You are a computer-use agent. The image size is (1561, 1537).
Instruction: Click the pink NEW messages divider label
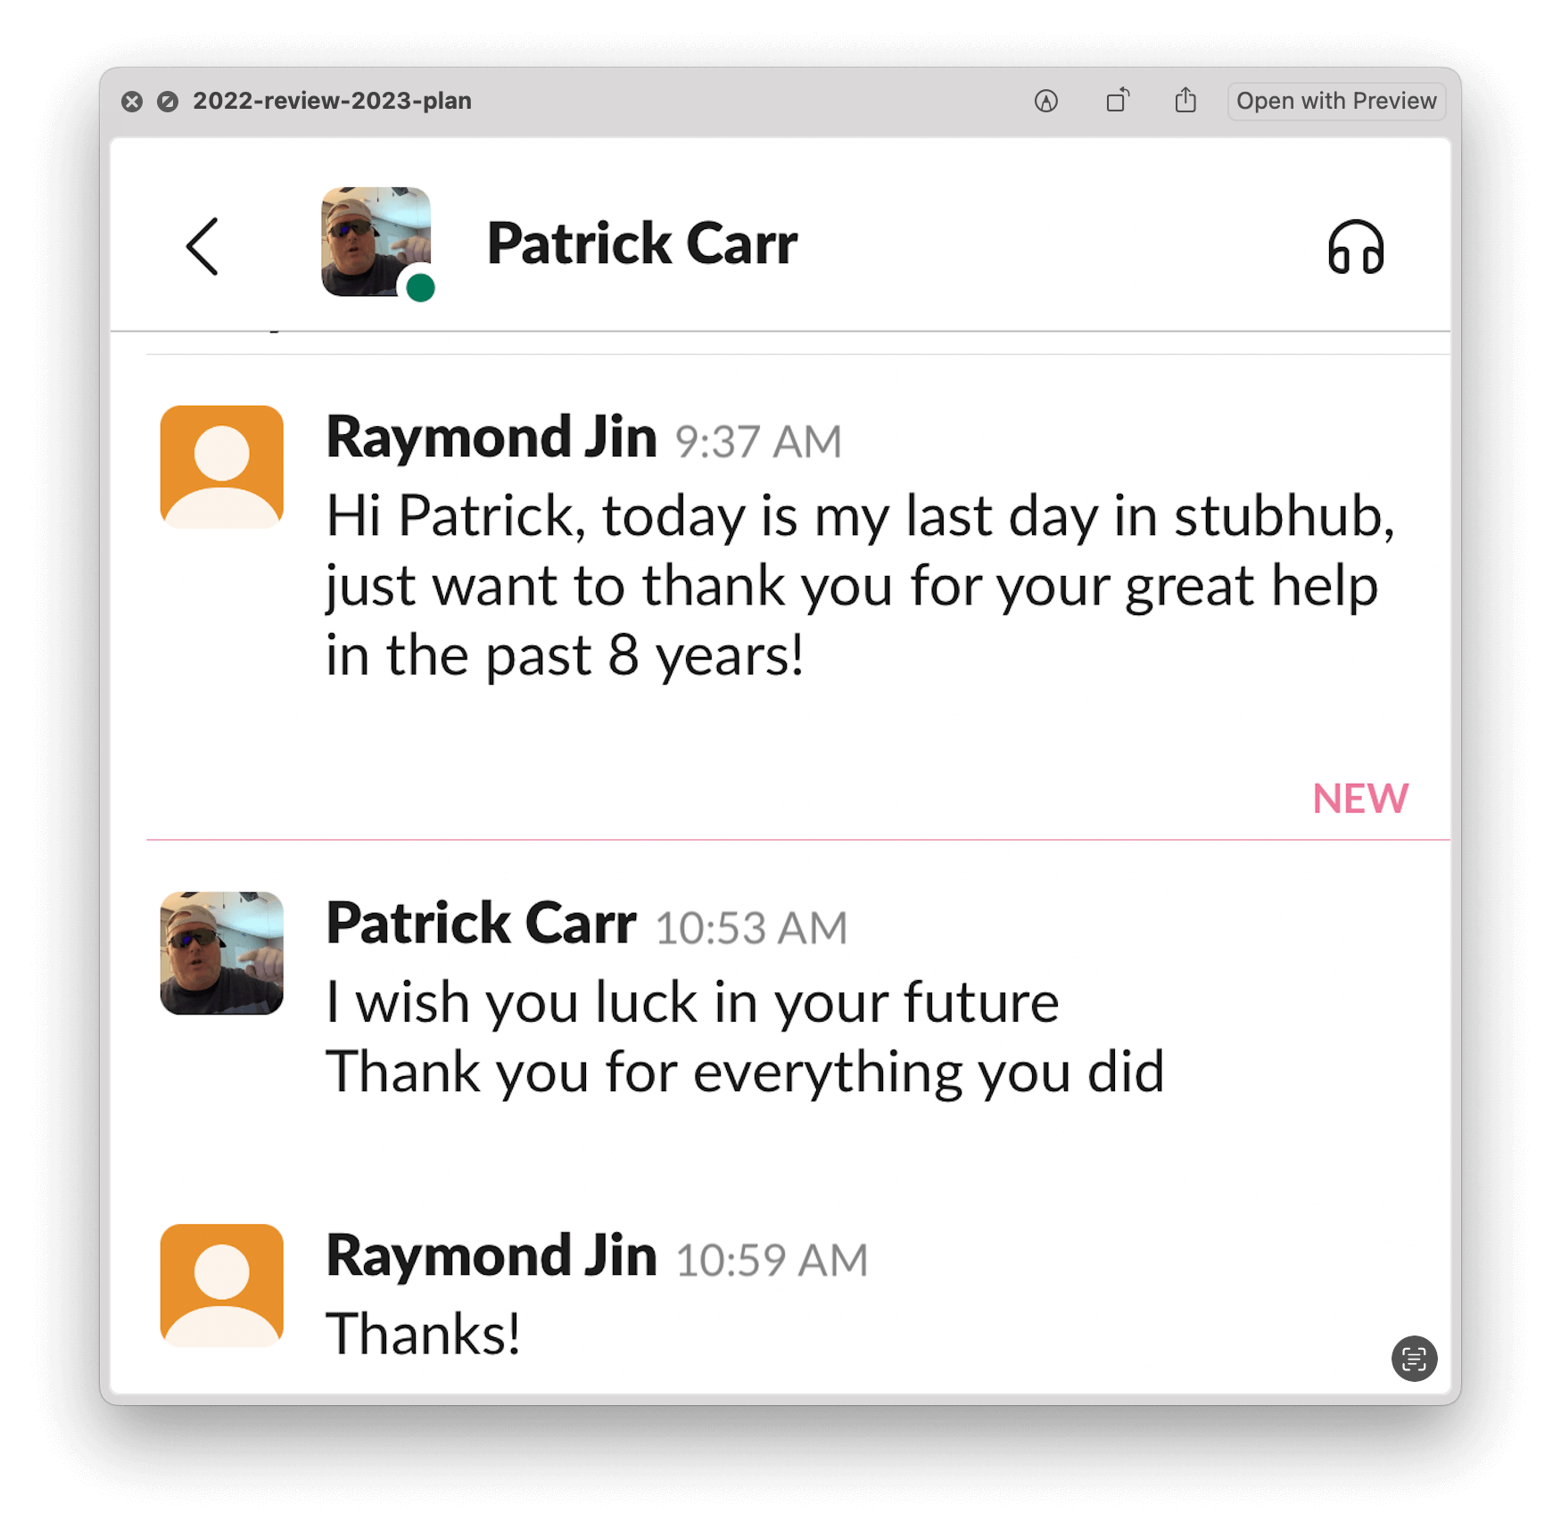1360,799
